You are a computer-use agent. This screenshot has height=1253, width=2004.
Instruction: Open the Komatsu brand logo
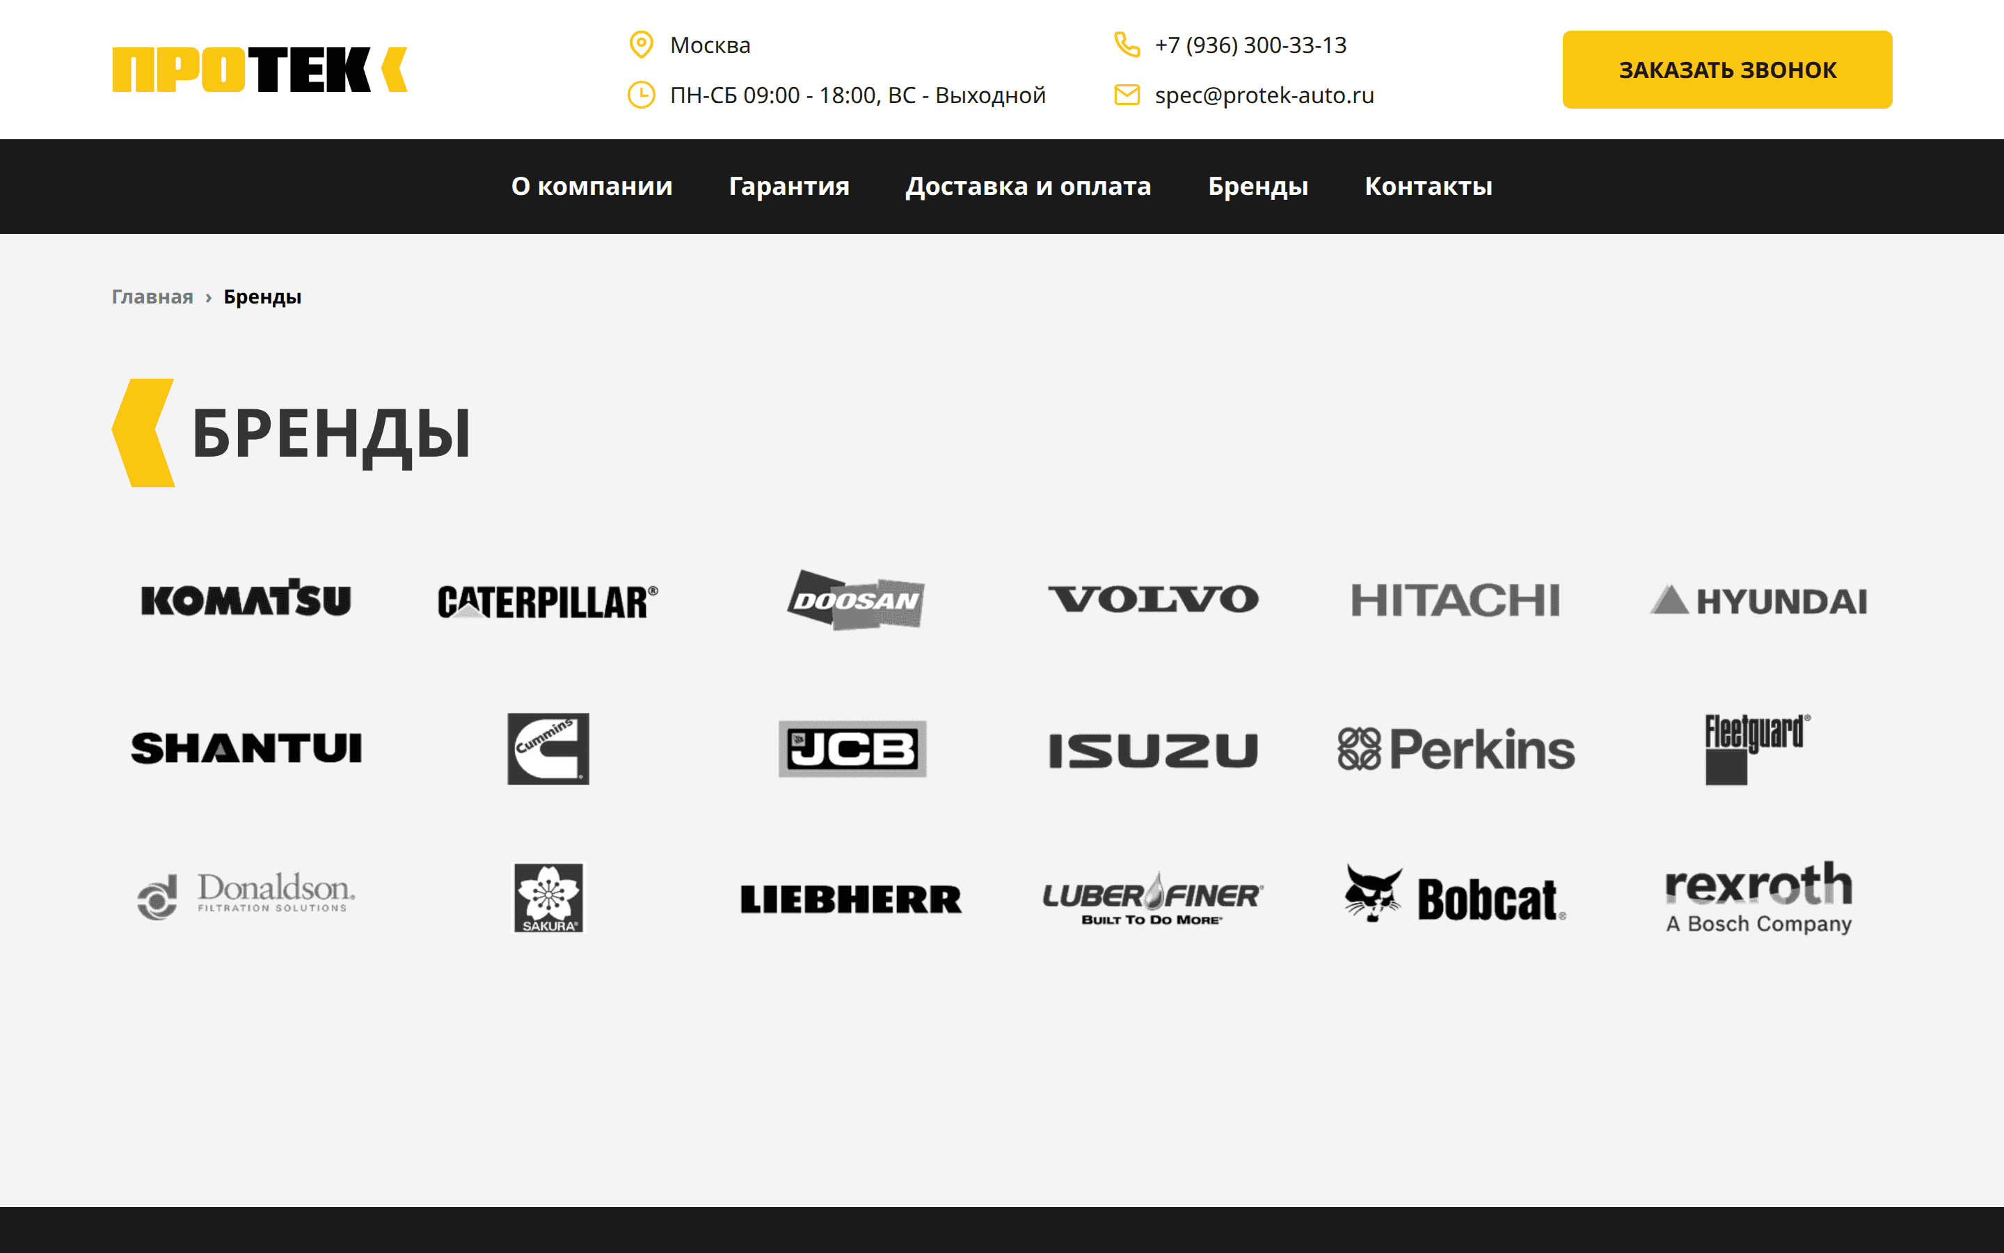coord(246,599)
